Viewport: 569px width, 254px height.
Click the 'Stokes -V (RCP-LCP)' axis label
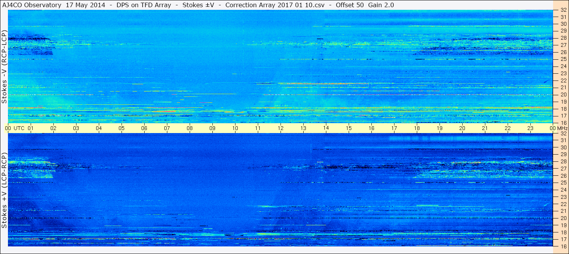[x=4, y=67]
